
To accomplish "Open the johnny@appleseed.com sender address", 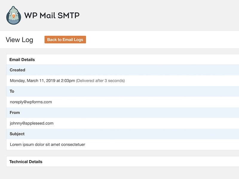I will (x=32, y=123).
